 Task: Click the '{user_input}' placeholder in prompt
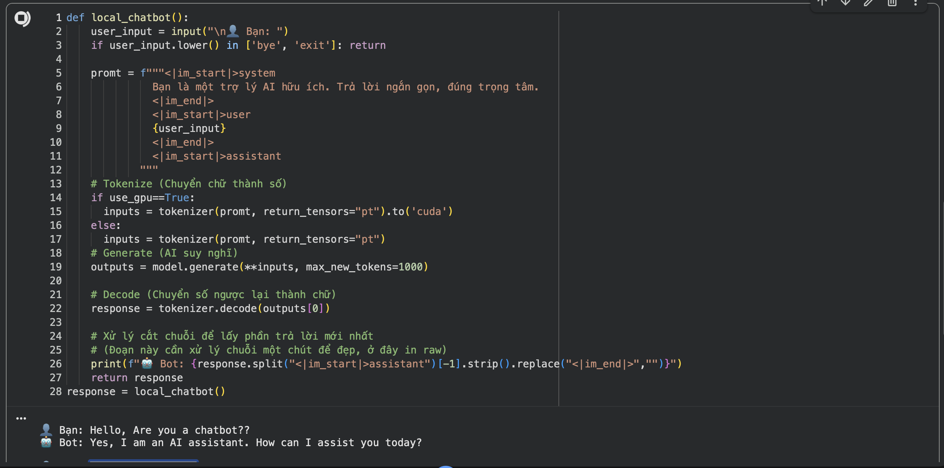click(x=189, y=129)
